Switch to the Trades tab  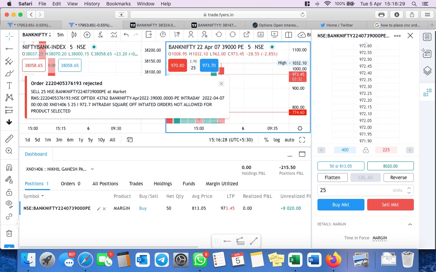point(136,184)
